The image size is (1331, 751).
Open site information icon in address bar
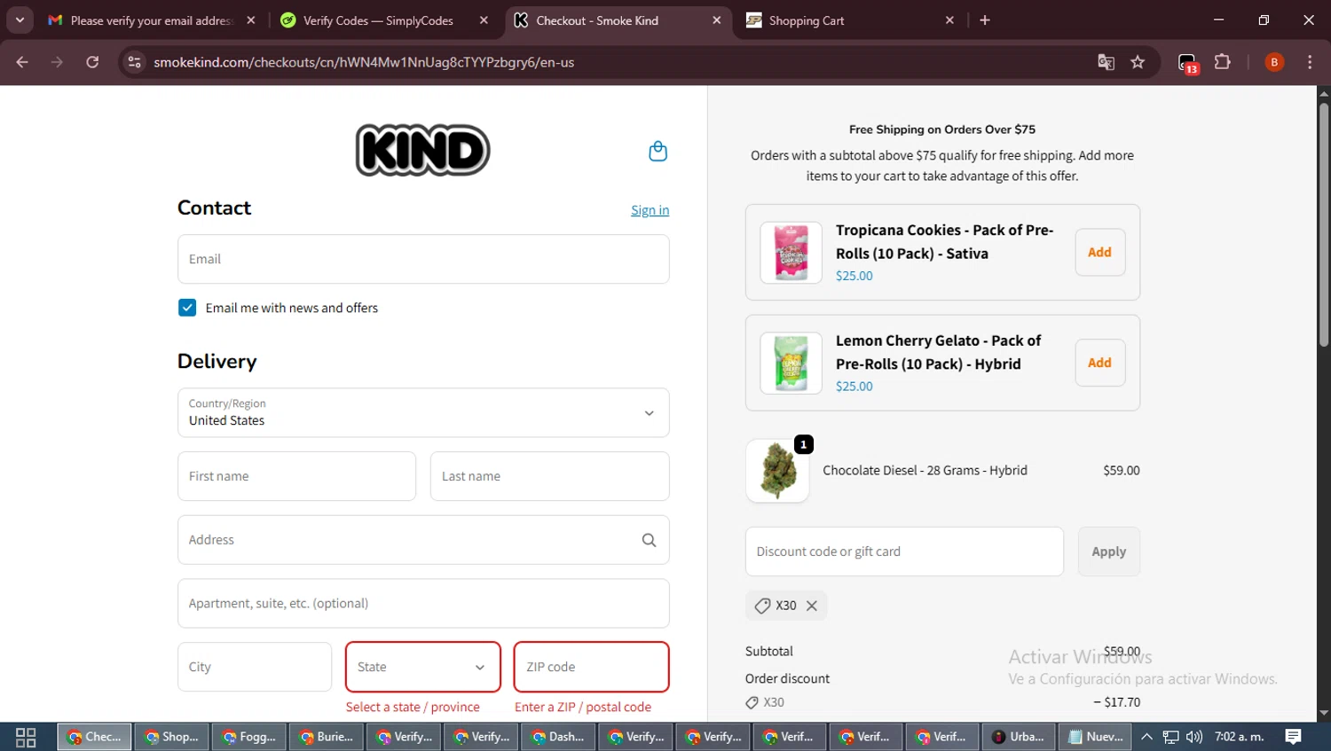134,62
